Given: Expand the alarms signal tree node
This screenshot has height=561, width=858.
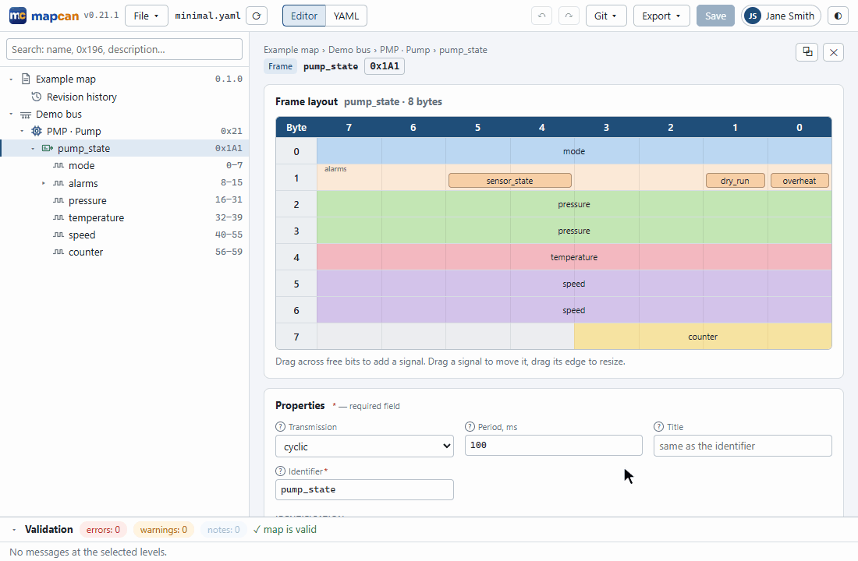Looking at the screenshot, I should tap(44, 183).
